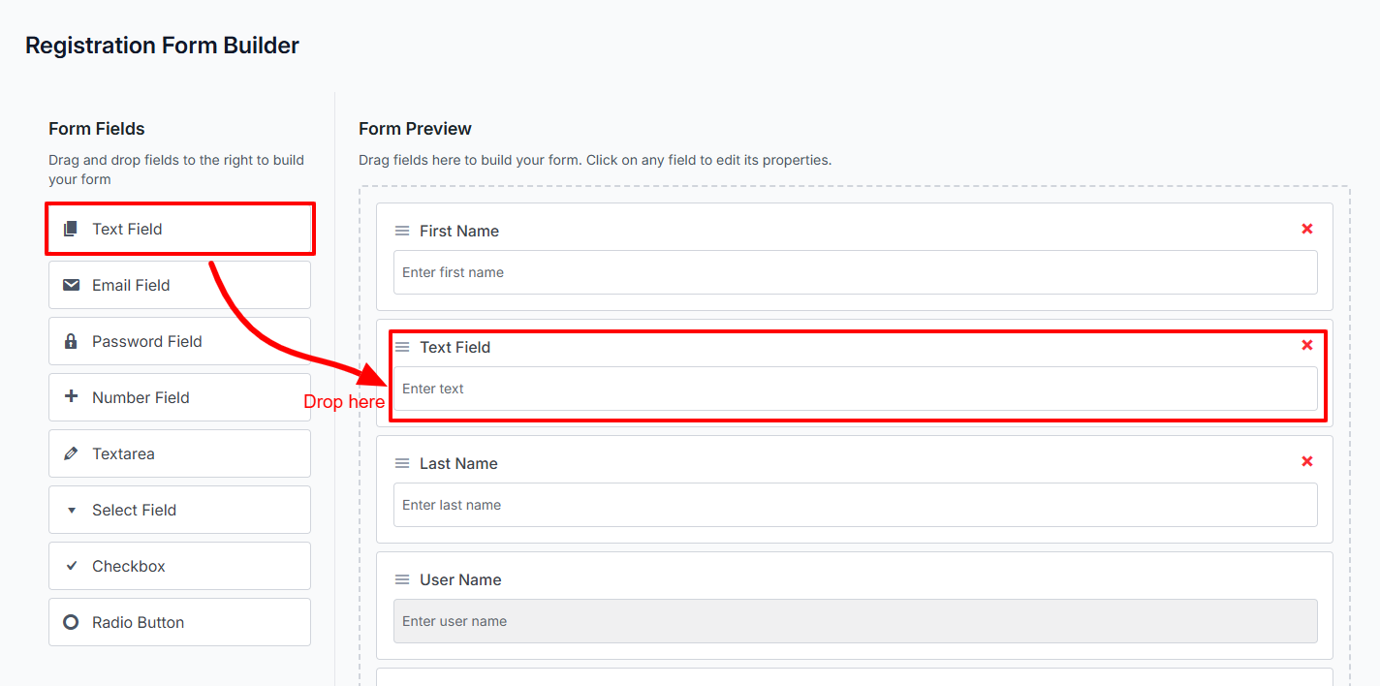Click the Enter first name input
The height and width of the screenshot is (686, 1380).
855,272
